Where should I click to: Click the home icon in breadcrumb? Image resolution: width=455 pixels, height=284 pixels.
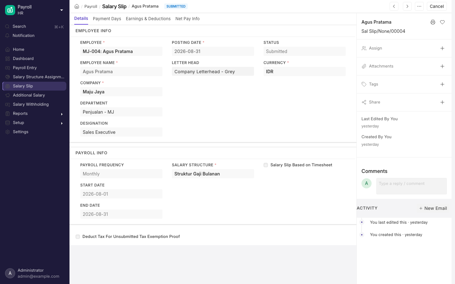click(77, 6)
